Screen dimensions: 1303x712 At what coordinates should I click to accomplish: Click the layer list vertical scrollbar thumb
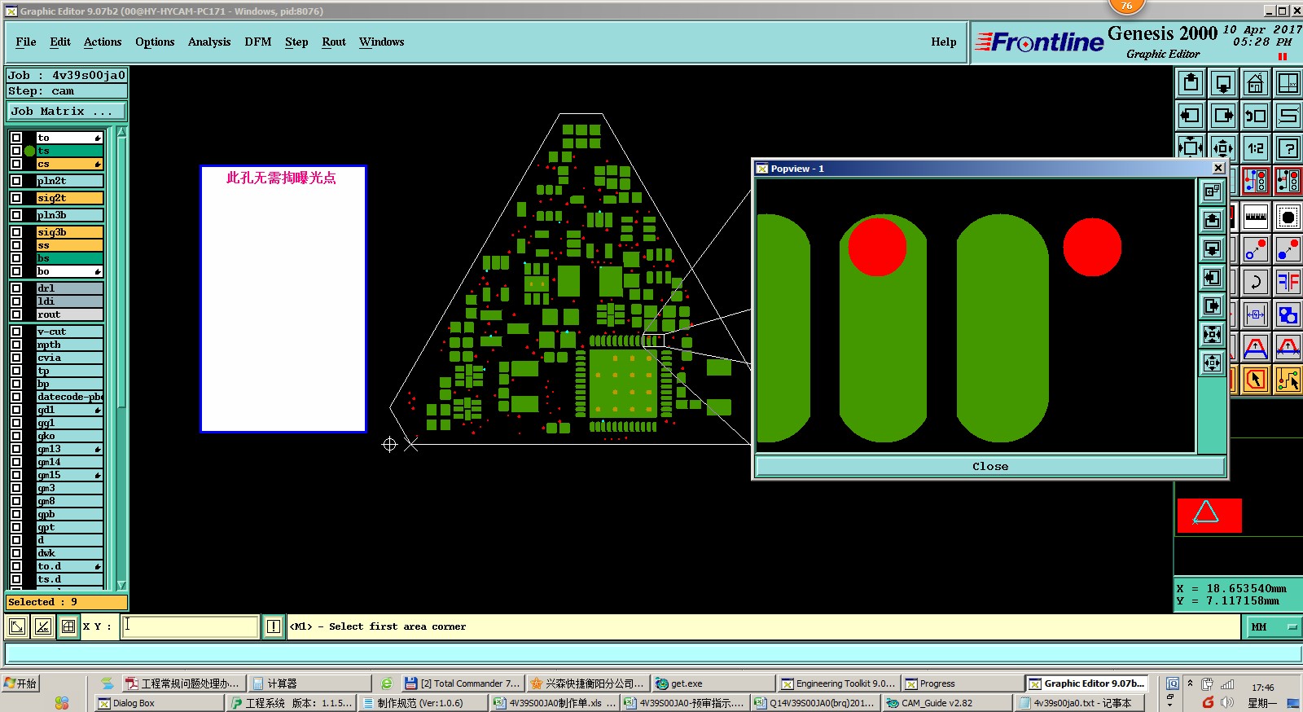click(121, 273)
